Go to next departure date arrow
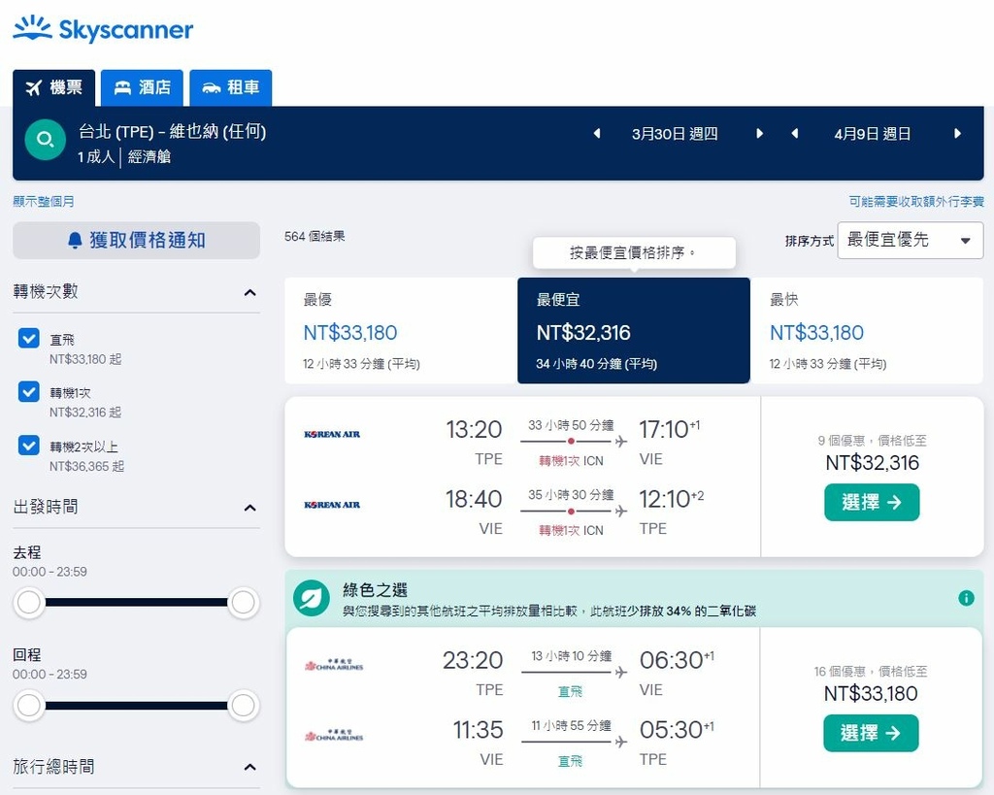This screenshot has height=795, width=994. click(x=760, y=134)
